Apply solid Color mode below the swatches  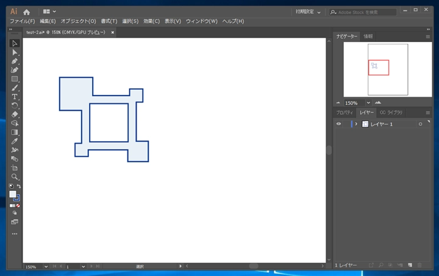(11, 205)
